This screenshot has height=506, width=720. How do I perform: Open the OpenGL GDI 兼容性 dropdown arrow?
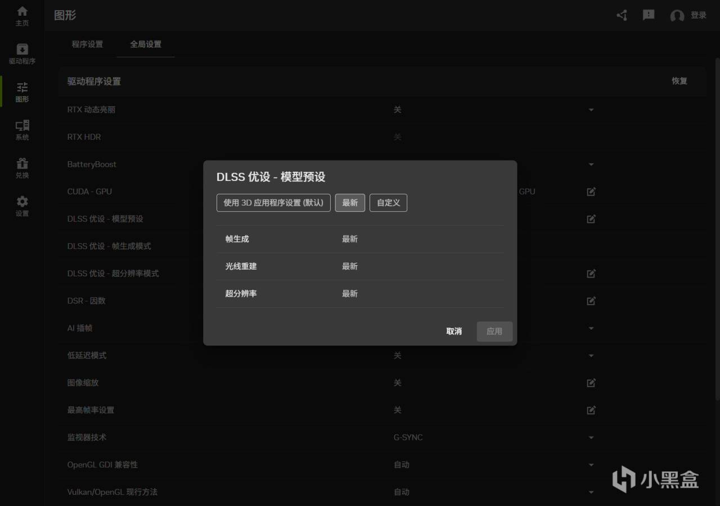[x=591, y=465]
